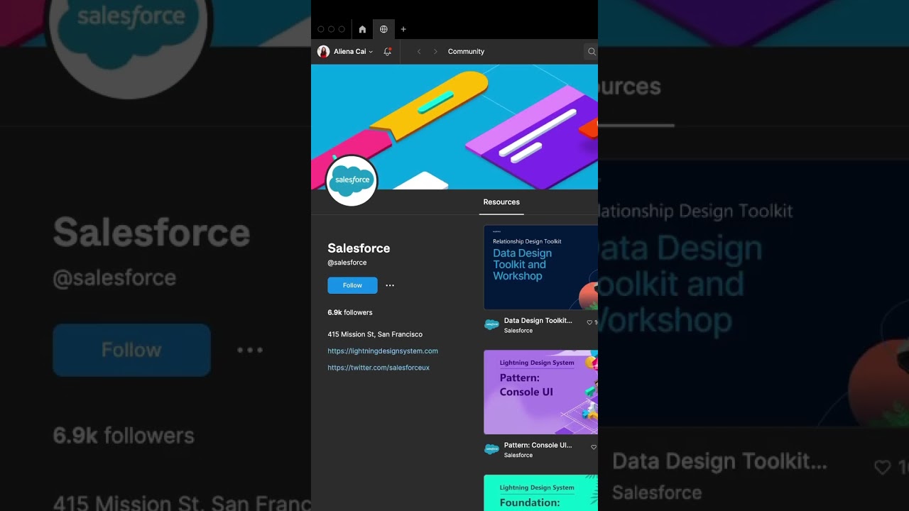Click Salesforce cloud profile logo
The image size is (909, 511).
click(x=352, y=180)
